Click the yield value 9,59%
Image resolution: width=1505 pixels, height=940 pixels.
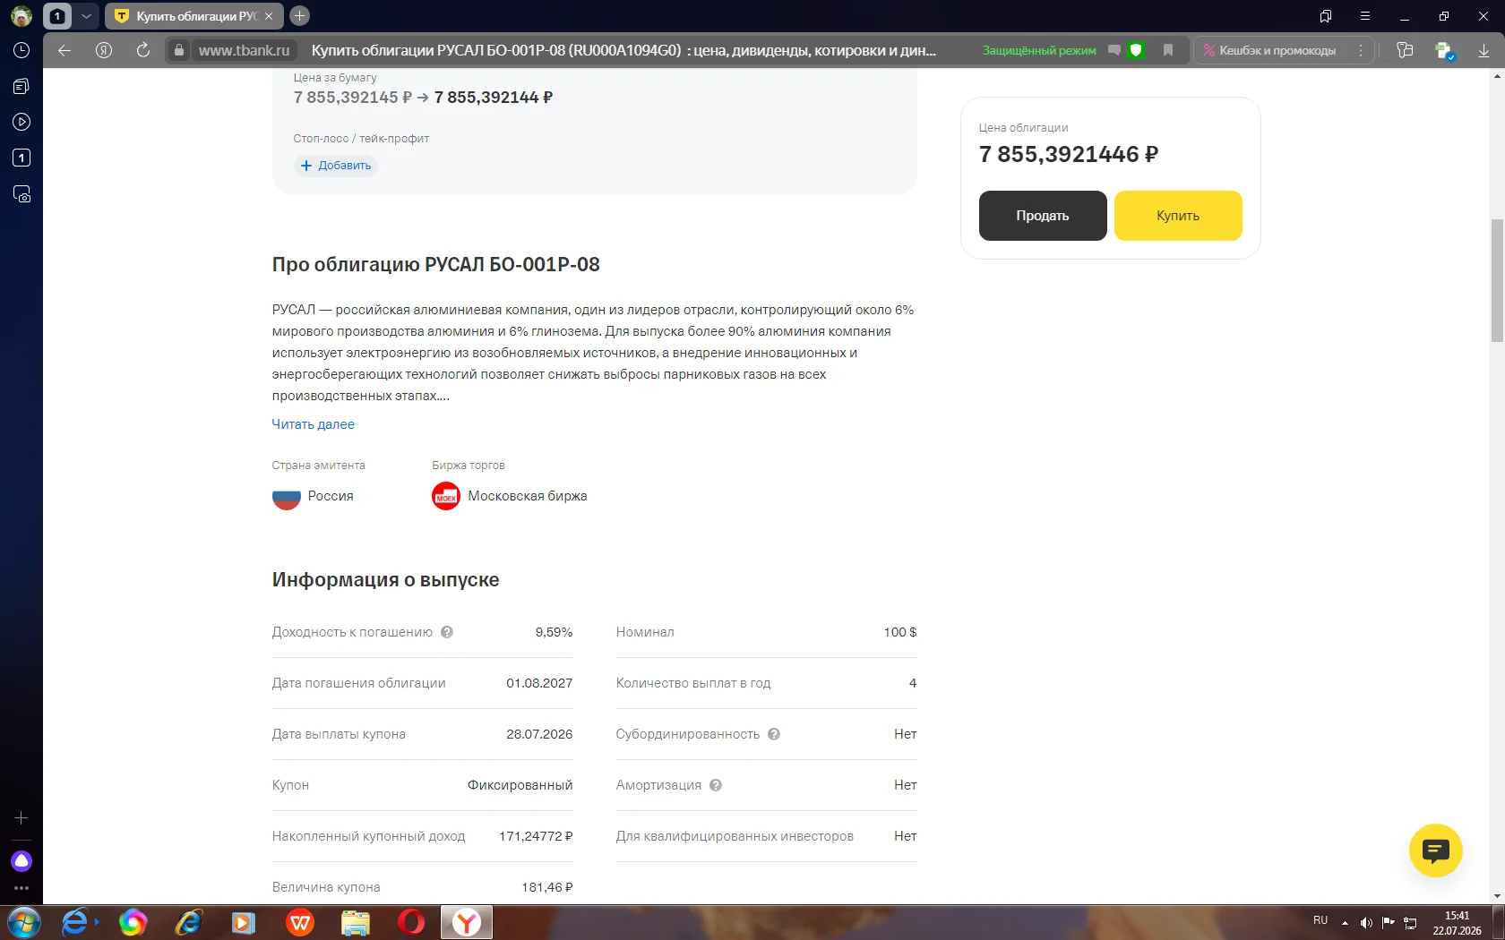[x=554, y=632]
